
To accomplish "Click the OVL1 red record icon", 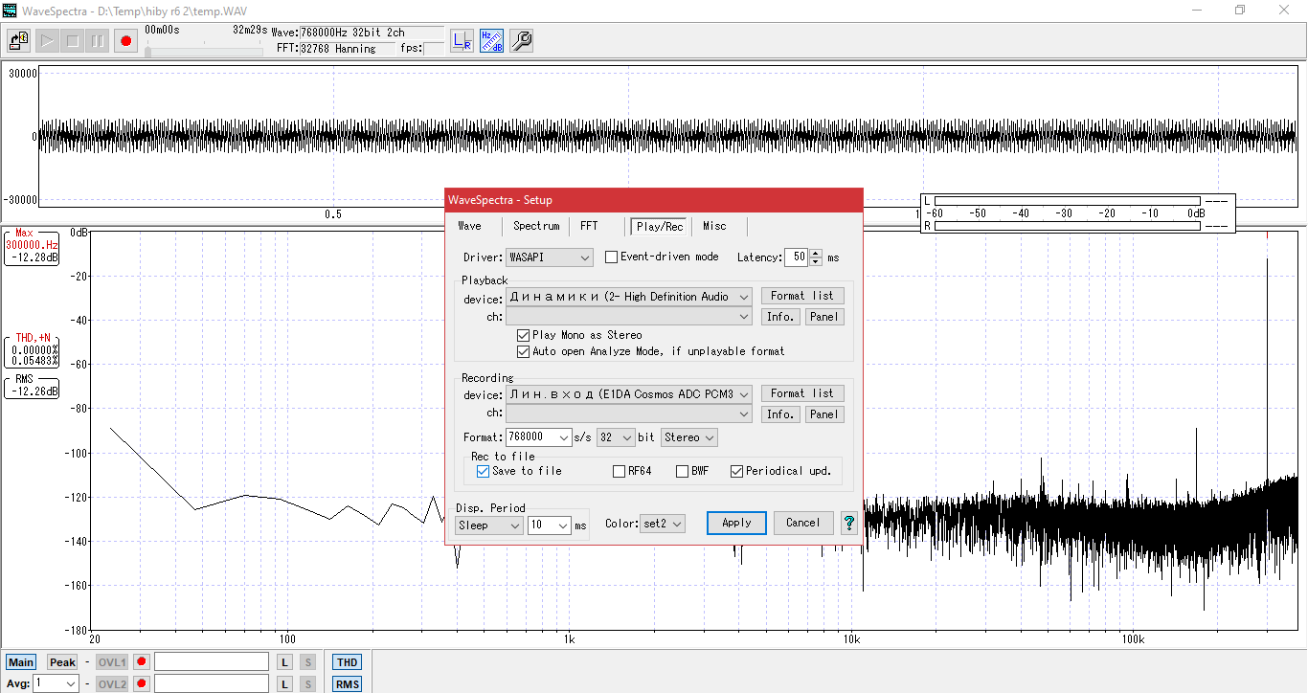I will (141, 662).
